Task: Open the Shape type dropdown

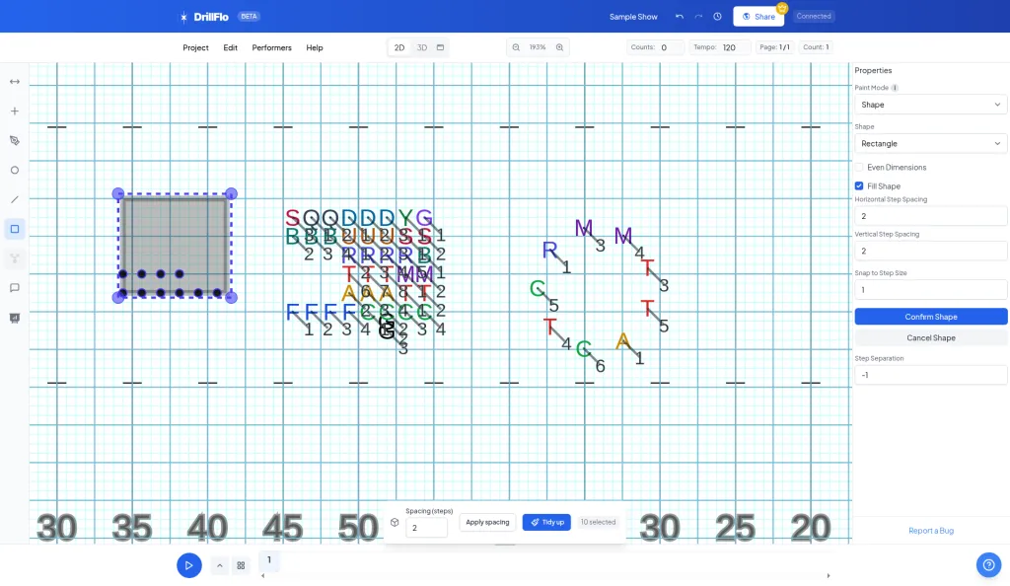Action: [x=931, y=144]
